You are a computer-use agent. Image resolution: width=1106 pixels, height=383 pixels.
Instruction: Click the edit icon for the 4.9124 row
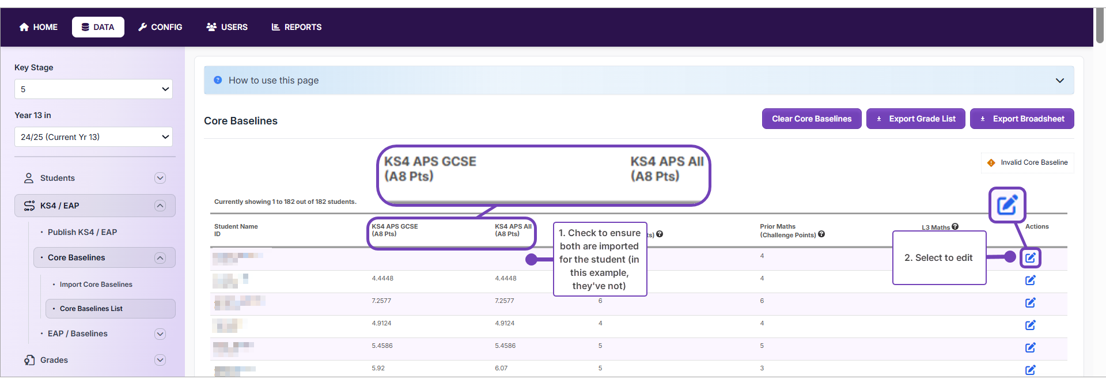coord(1030,325)
